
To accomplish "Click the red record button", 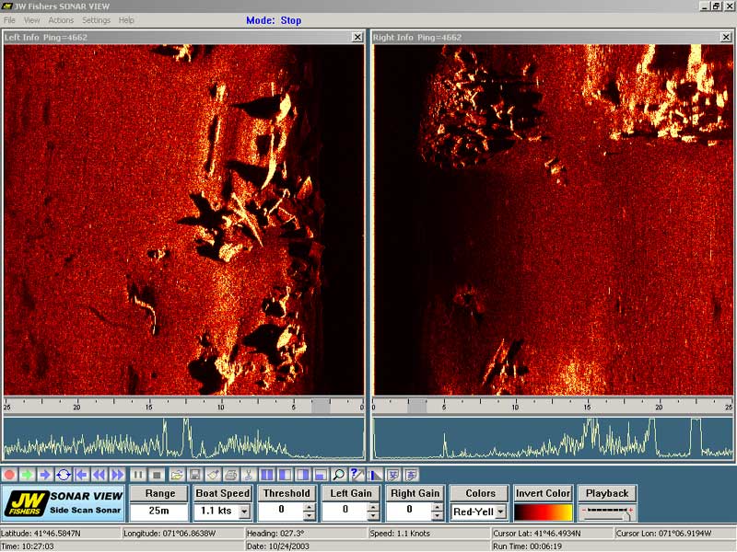I will tap(9, 475).
